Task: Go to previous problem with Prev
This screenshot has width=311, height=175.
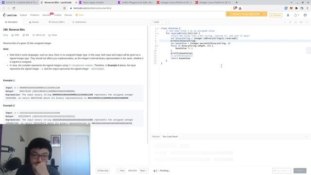Action: point(121,171)
